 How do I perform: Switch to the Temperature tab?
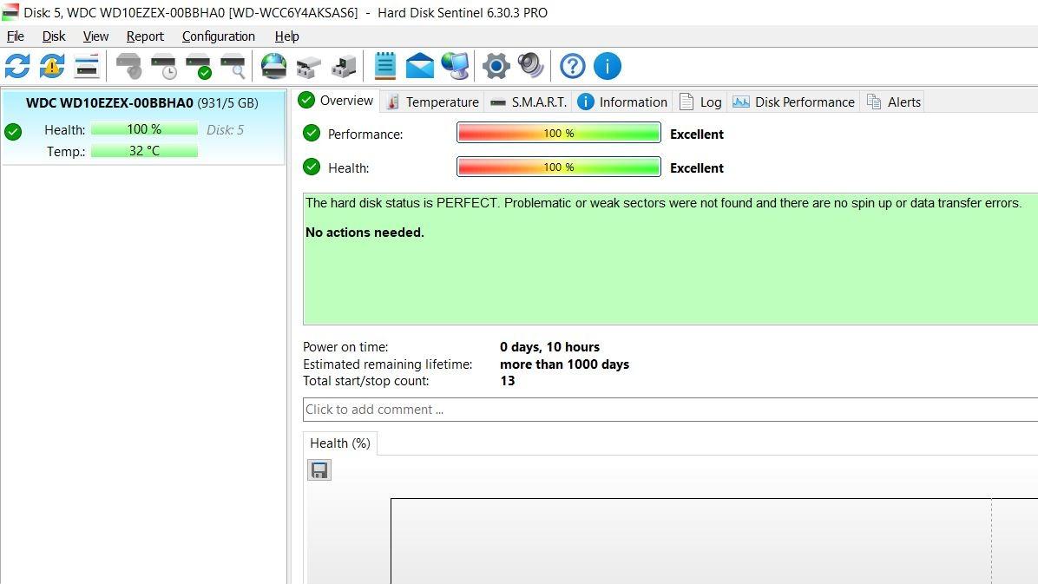pos(432,102)
